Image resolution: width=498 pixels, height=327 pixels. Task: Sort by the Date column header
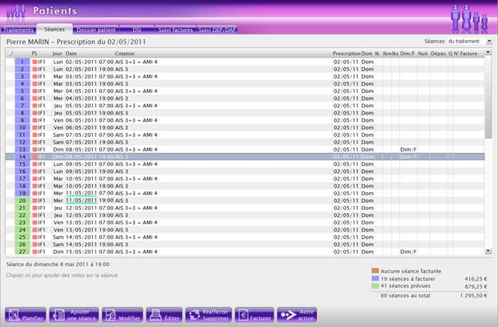71,53
